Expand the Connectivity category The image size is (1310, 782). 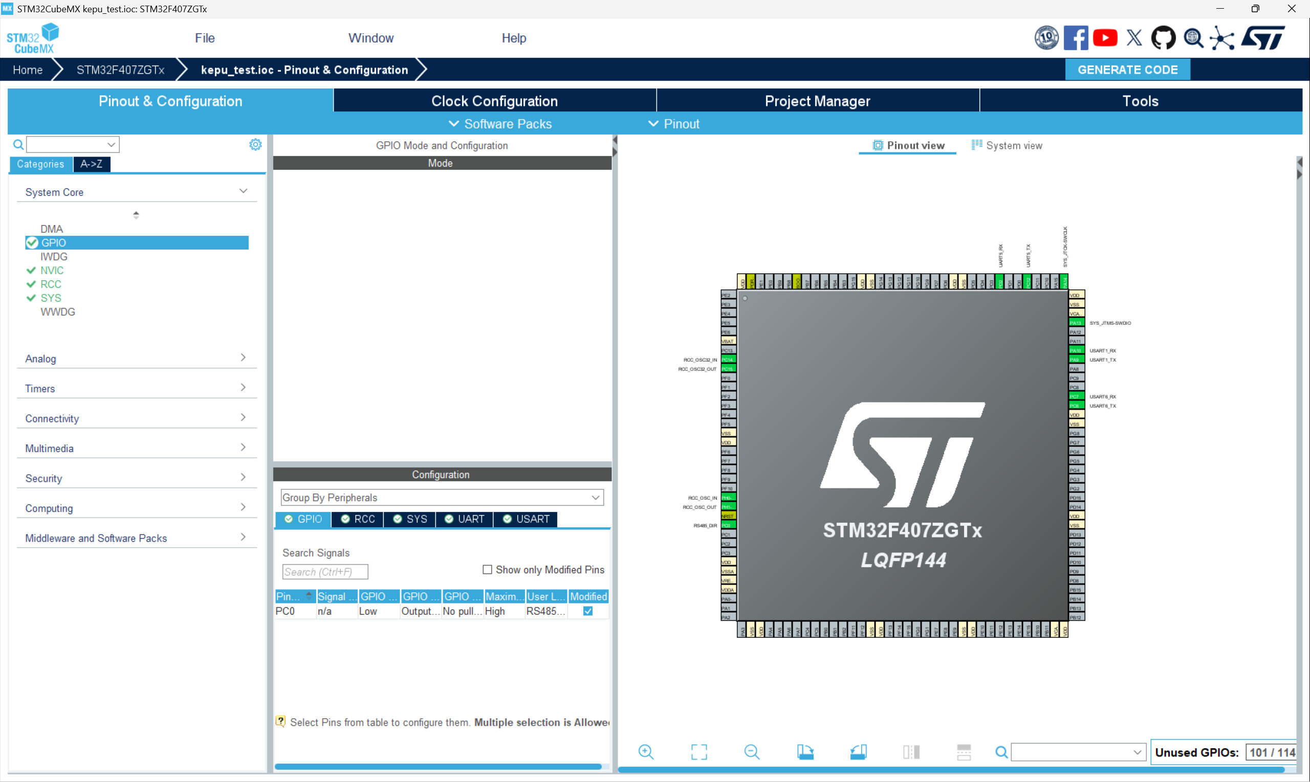click(x=243, y=418)
